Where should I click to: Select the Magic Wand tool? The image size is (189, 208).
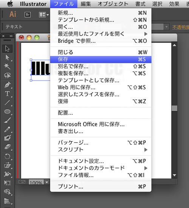click(x=8, y=66)
